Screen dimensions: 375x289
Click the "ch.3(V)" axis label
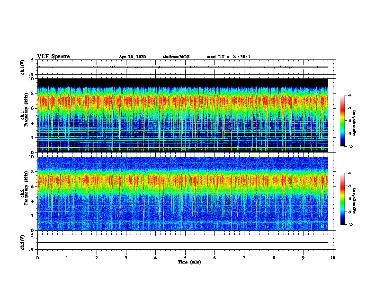pyautogui.click(x=23, y=242)
